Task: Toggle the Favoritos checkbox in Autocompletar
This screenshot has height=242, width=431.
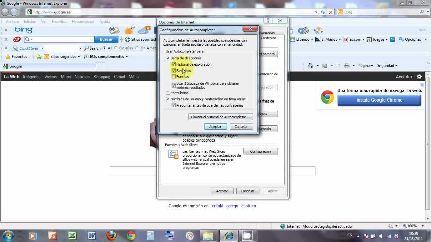Action: tap(174, 71)
